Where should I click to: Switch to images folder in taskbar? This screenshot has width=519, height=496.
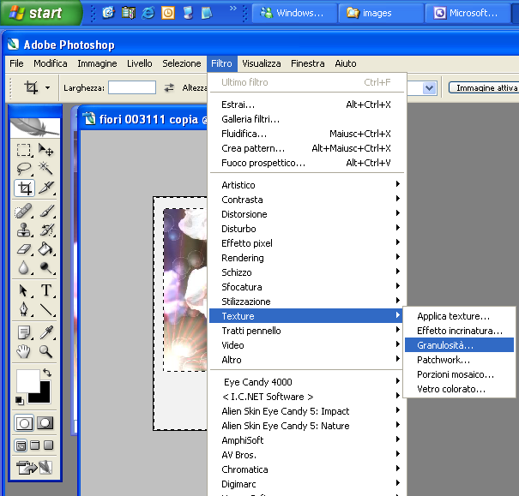tap(381, 13)
